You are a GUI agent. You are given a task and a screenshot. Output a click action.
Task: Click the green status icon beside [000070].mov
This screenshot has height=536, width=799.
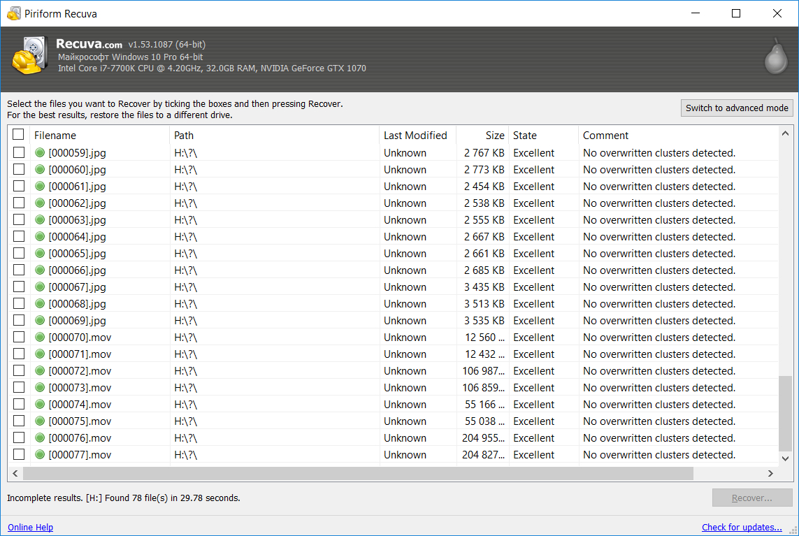pos(40,337)
